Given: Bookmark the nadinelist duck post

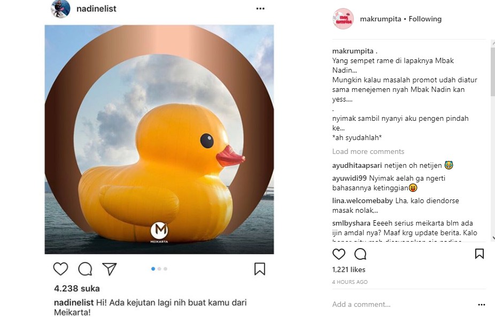Looking at the screenshot, I should (259, 269).
